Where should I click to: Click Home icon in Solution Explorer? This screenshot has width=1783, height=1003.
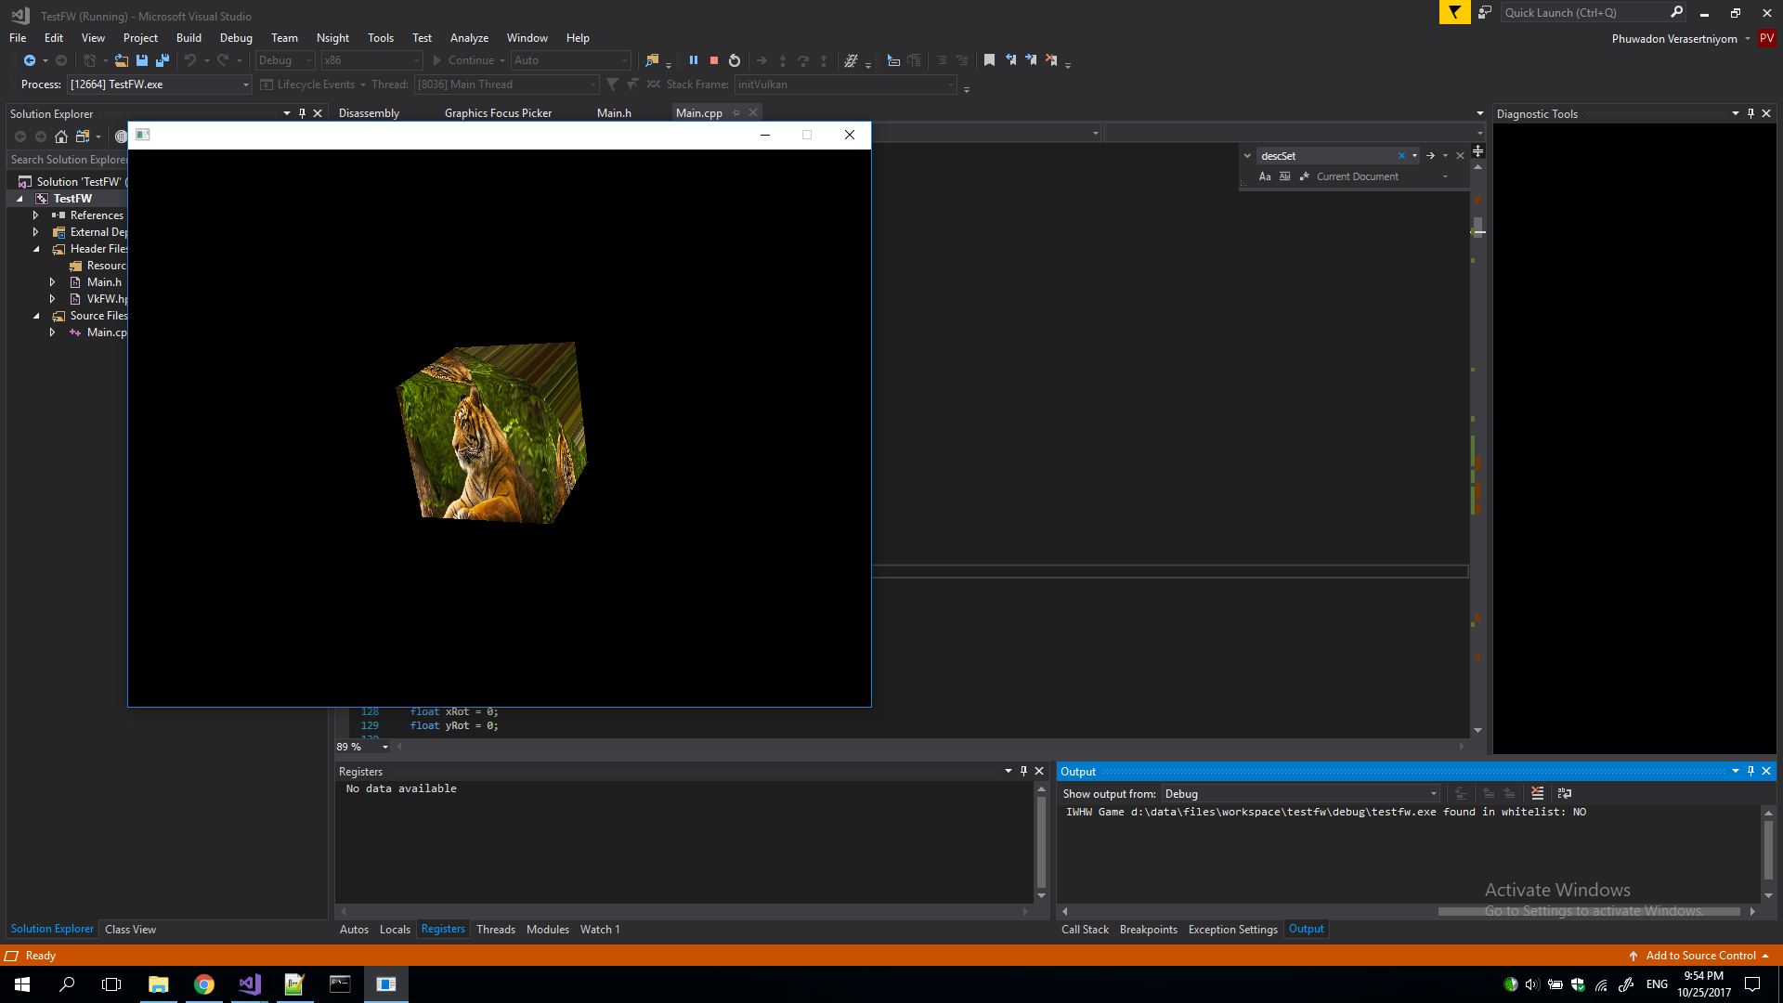coord(61,137)
